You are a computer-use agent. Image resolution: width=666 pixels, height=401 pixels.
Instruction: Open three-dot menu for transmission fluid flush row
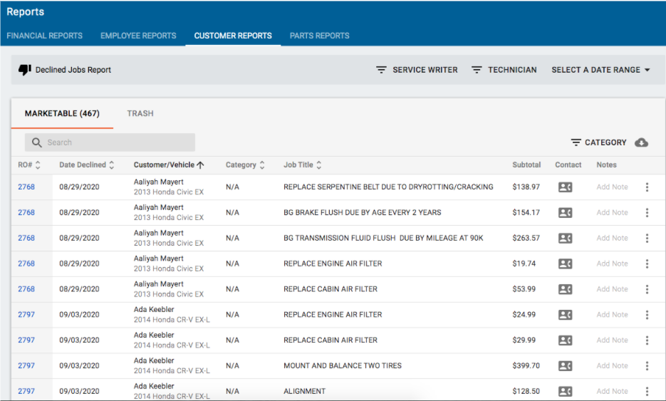[x=647, y=239]
